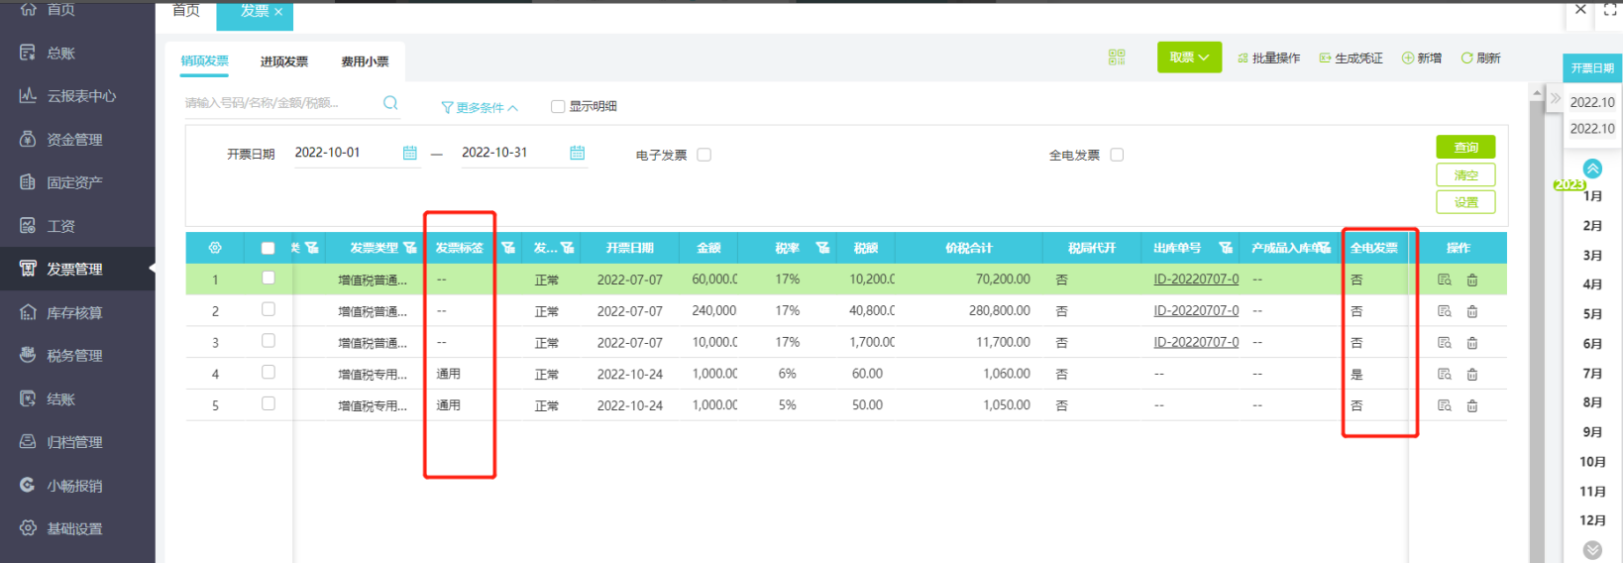This screenshot has width=1623, height=563.
Task: Open filter for 产成品入库单 column
Action: click(x=1325, y=248)
